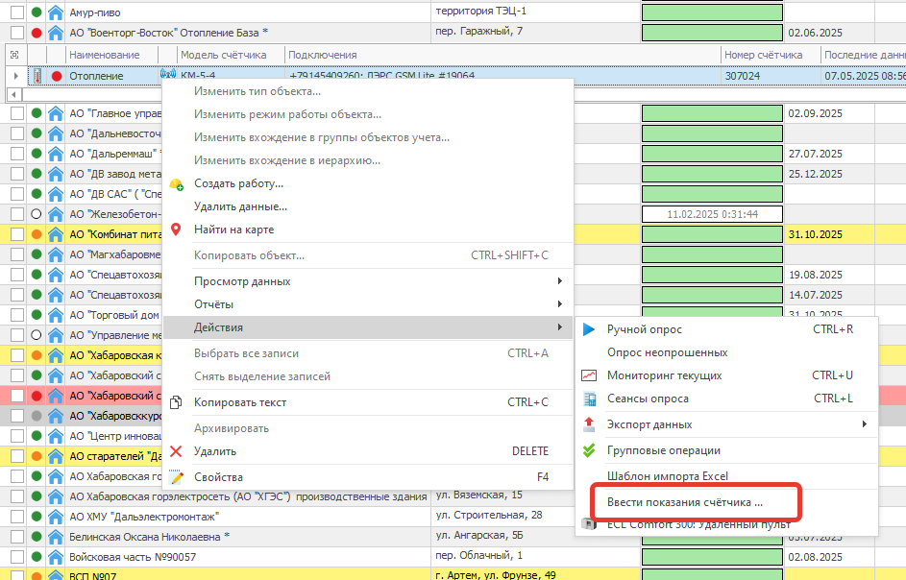The width and height of the screenshot is (906, 580).
Task: Select Опрос неопрошенных in the submenu
Action: pos(668,352)
